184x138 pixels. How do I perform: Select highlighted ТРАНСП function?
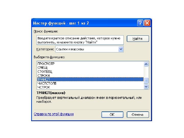[x=90, y=79]
